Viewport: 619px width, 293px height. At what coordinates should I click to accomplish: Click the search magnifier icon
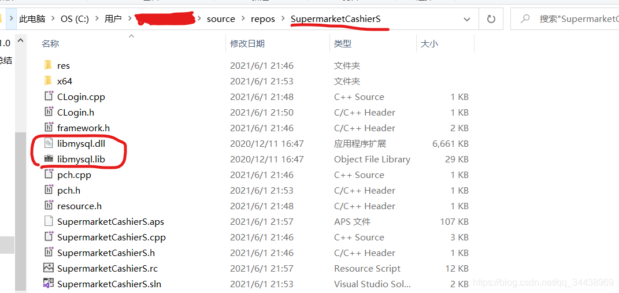coord(525,18)
